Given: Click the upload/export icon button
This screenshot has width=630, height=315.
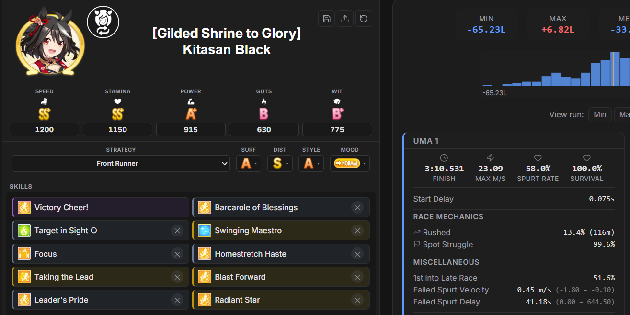Looking at the screenshot, I should point(345,19).
